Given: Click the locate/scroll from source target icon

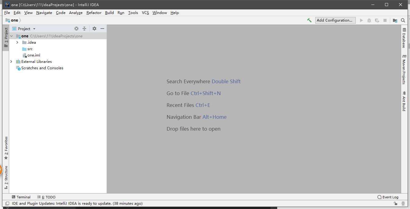Looking at the screenshot, I should point(76,29).
